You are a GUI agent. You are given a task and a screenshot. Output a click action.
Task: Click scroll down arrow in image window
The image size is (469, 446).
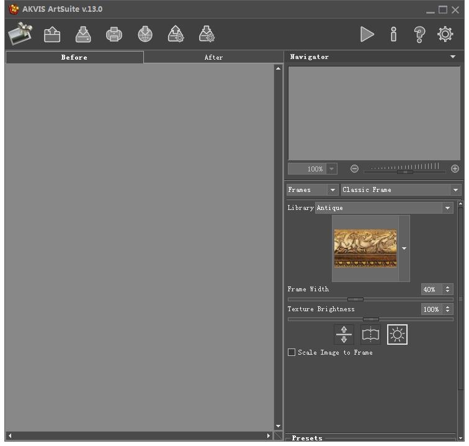click(x=278, y=426)
